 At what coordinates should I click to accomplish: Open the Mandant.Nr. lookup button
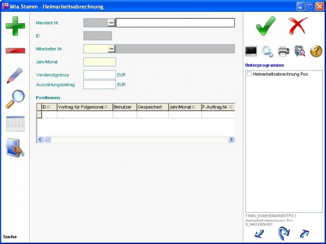pos(111,23)
